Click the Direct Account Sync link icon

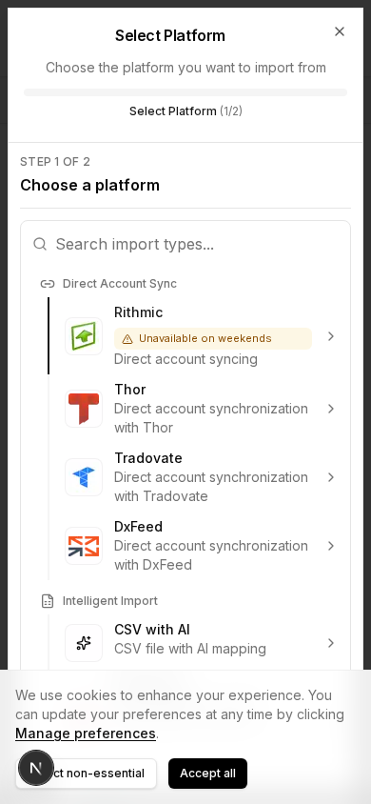click(x=47, y=284)
